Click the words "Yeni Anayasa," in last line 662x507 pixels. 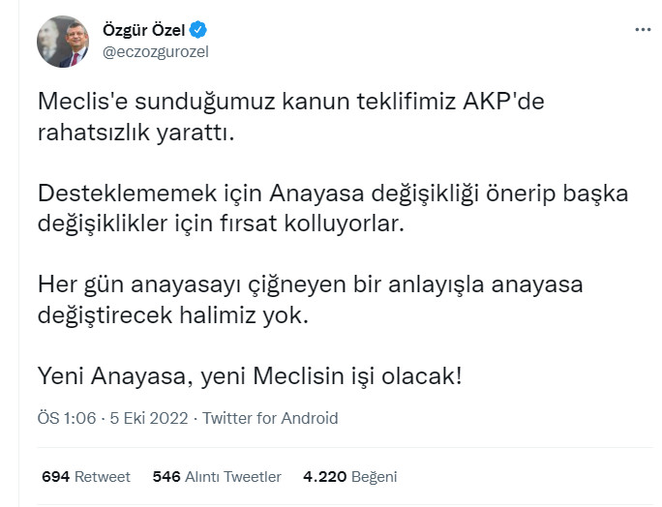(x=106, y=375)
